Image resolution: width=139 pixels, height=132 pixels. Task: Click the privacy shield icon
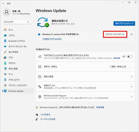tap(5, 85)
